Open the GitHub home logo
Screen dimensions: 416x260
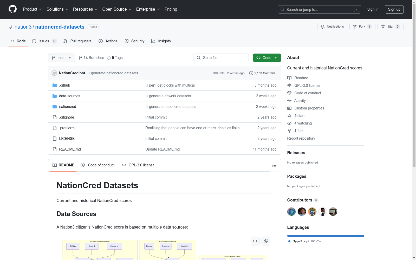pos(12,9)
